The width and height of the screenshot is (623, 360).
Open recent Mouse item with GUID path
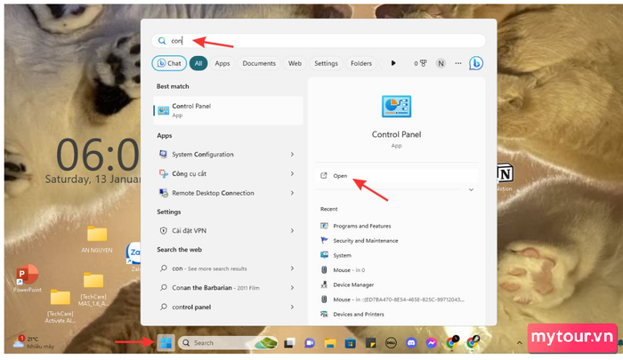392,300
